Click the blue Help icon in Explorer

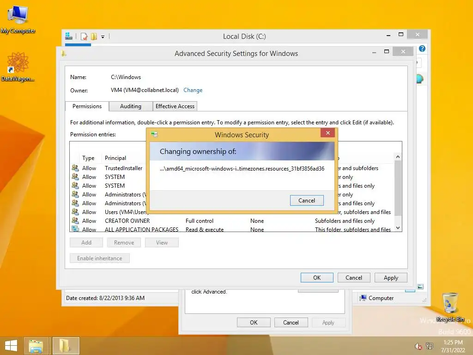tap(422, 49)
